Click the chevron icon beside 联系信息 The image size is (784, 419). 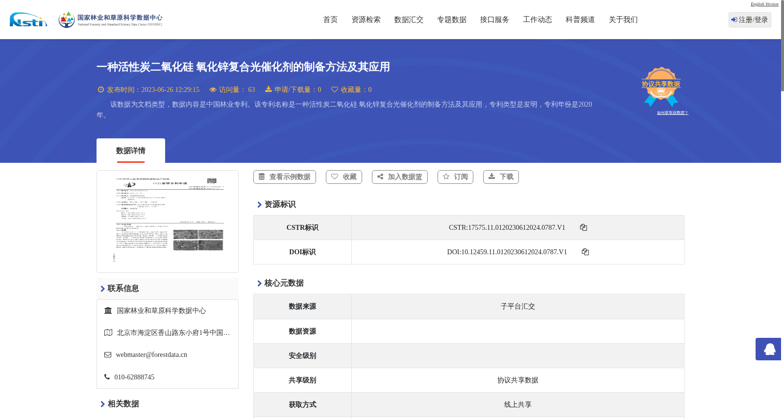pos(102,289)
